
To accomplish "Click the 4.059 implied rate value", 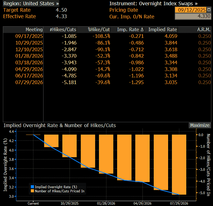I will [x=171, y=36].
